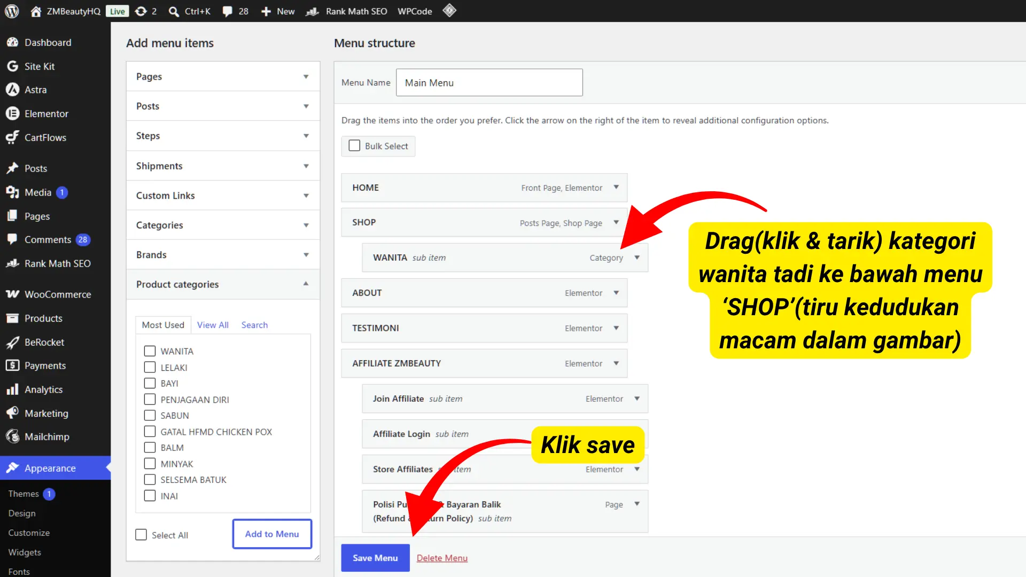Expand the WANITA sub item options
Screen dimensions: 1026x577
637,258
